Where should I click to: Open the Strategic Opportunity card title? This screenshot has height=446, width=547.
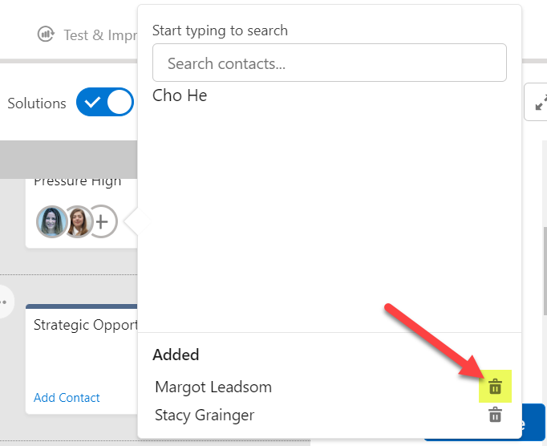(85, 325)
